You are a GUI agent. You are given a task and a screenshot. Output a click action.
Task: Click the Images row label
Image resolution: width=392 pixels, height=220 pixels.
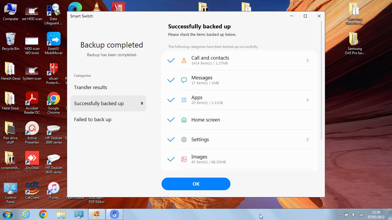[x=199, y=157]
